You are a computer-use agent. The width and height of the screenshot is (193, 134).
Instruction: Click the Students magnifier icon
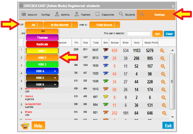pos(121,14)
